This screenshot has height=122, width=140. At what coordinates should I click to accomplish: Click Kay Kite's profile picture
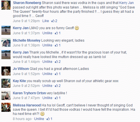coord(6,83)
